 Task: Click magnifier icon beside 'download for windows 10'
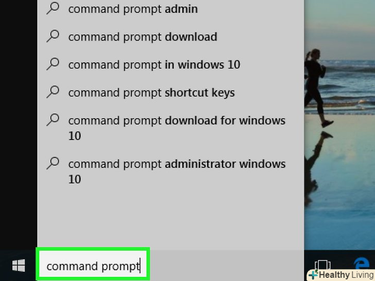[x=53, y=120]
